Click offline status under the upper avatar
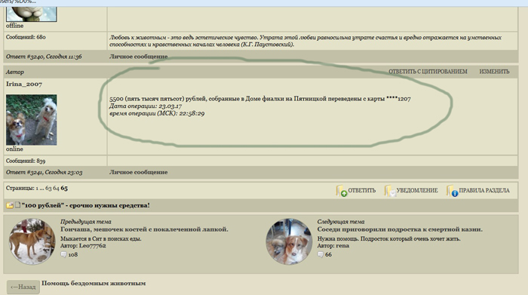Screen dimensions: 528x295 pyautogui.click(x=14, y=26)
